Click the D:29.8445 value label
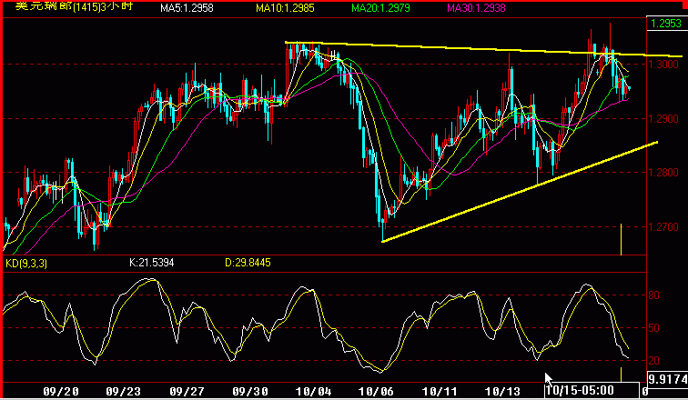The image size is (688, 400). pos(248,263)
